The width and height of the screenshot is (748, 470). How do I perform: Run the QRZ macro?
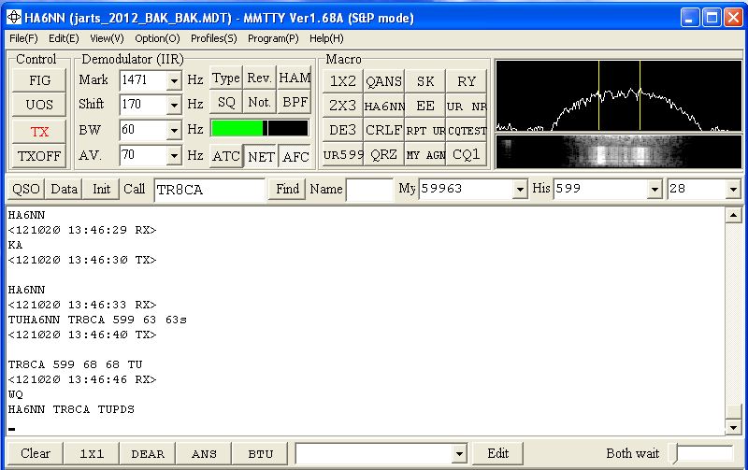pos(384,154)
